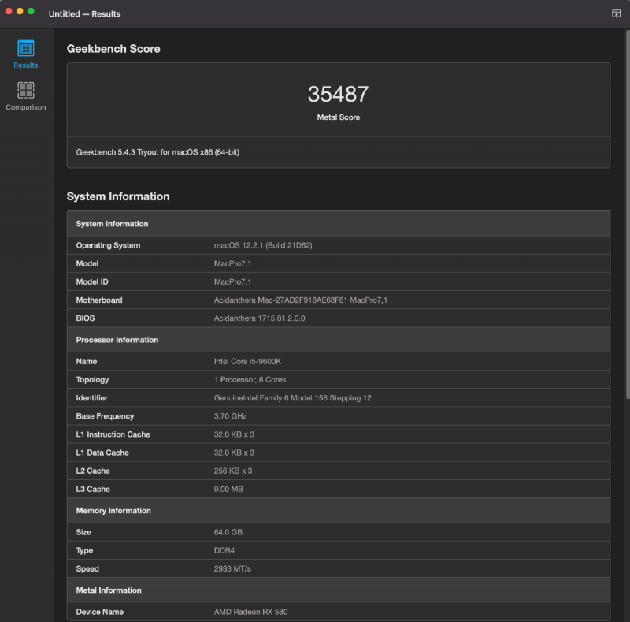Click the Model ID row
Viewport: 630px width, 622px height.
click(x=338, y=281)
